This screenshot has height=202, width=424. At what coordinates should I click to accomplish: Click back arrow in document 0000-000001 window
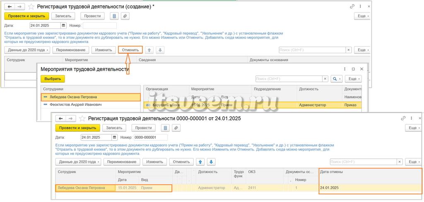point(60,119)
